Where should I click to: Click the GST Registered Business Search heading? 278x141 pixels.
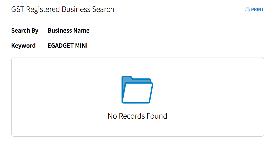coord(63,9)
